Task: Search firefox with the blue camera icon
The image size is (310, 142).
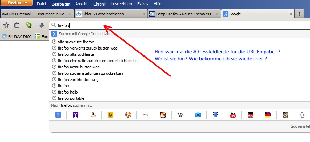Action: [198, 115]
